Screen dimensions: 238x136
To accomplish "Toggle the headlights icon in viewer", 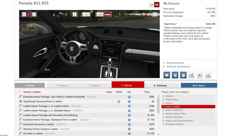I will [x=34, y=14].
